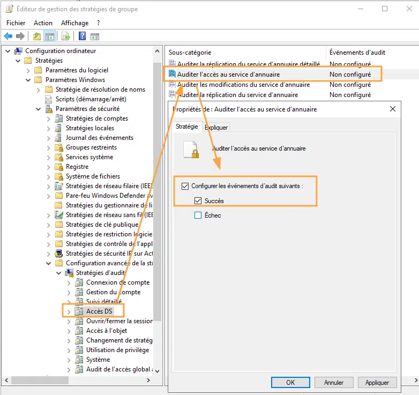Viewport: 419px width, 395px height.
Task: Select the Système de fichiers tree item
Action: 93,176
